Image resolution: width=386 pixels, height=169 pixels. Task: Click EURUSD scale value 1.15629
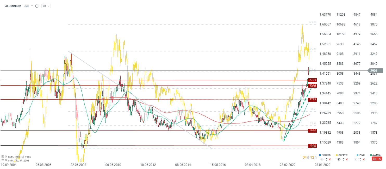pyautogui.click(x=325, y=142)
